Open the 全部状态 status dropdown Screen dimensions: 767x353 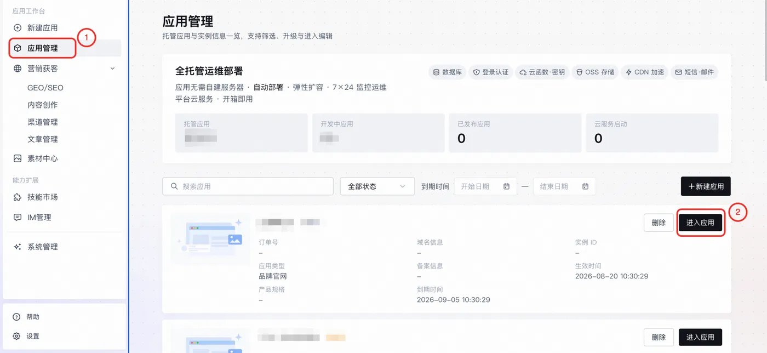click(377, 186)
